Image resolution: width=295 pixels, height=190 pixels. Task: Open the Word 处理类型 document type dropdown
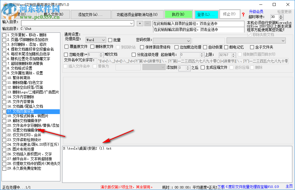point(95,40)
